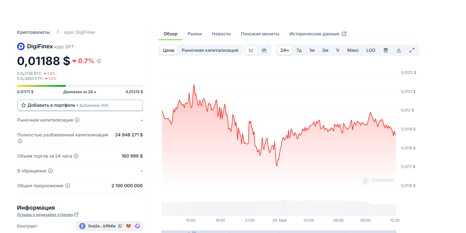Show info for В обращении

pyautogui.click(x=50, y=171)
